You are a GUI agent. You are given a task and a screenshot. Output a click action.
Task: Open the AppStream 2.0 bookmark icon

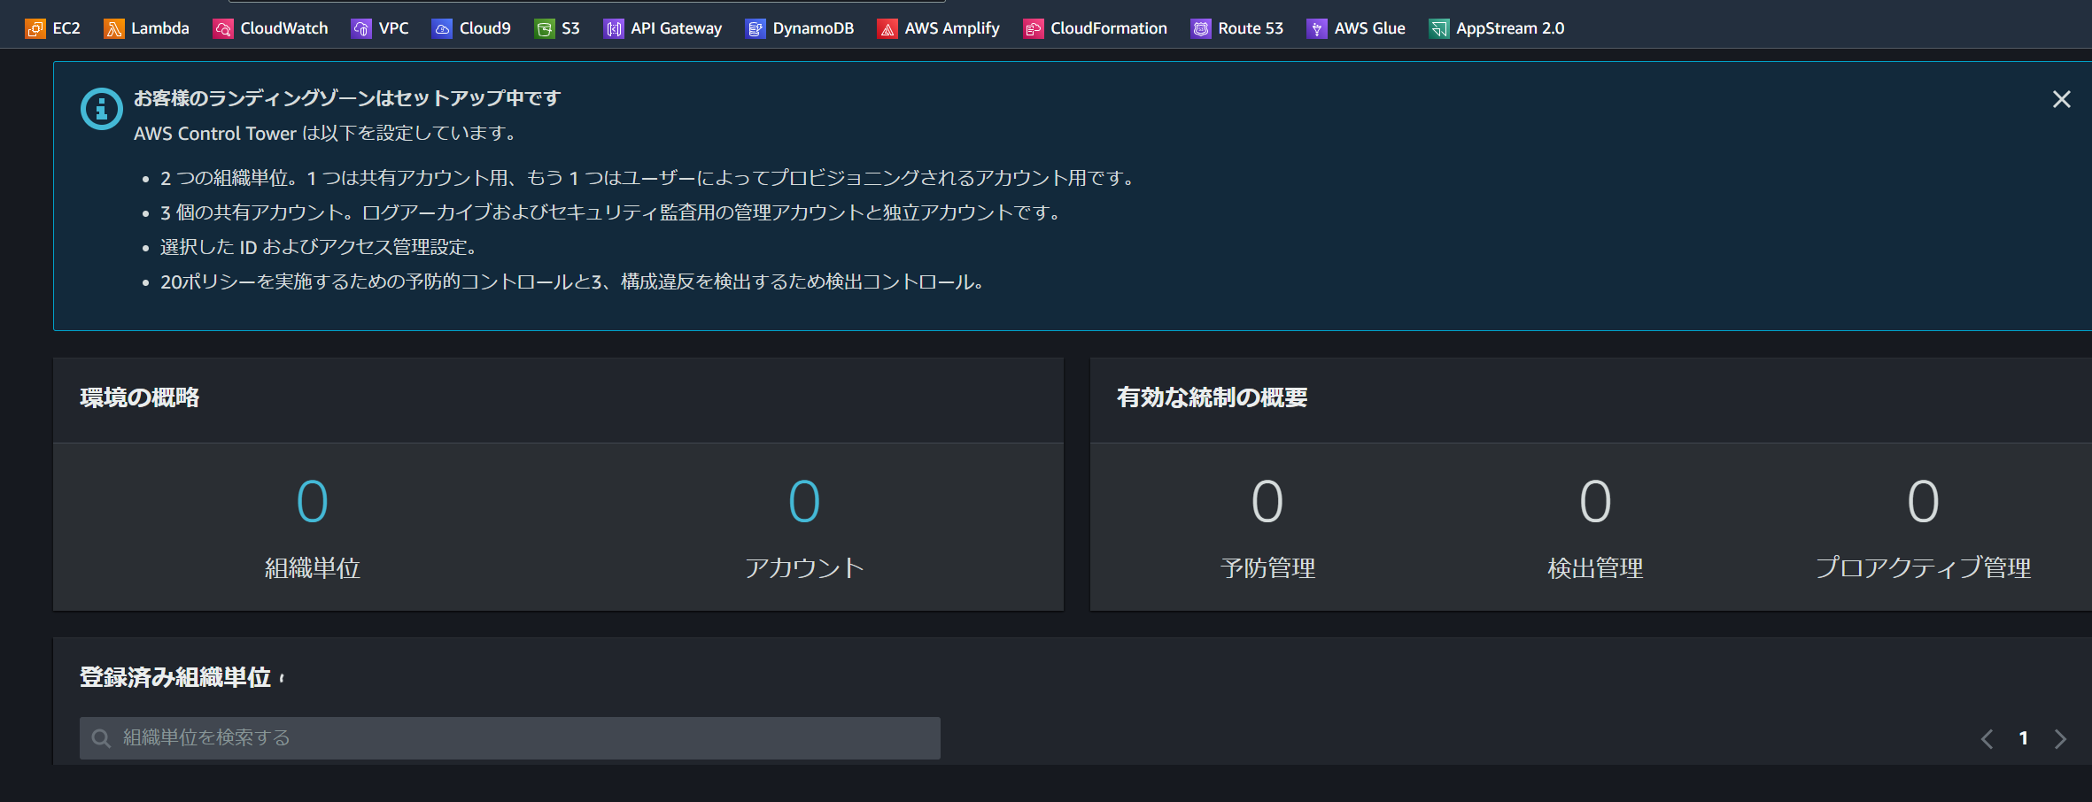1439,27
